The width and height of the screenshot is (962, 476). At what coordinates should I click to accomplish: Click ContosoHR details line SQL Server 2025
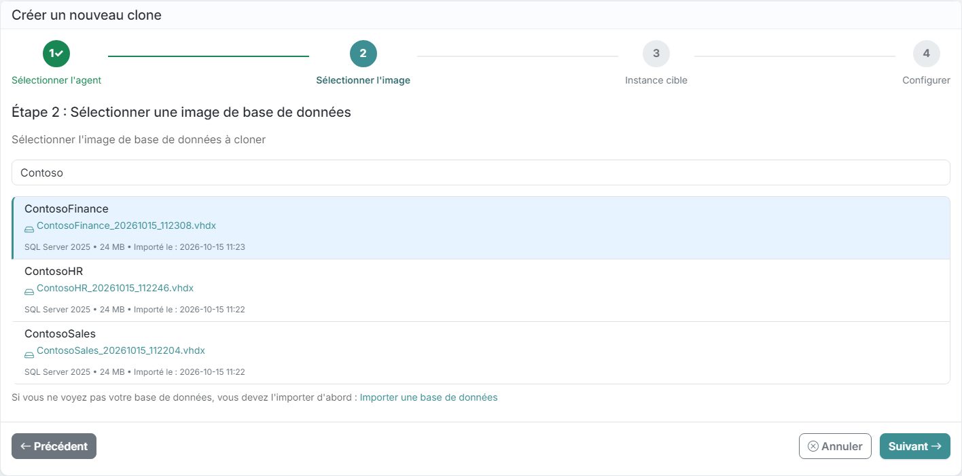(x=135, y=310)
